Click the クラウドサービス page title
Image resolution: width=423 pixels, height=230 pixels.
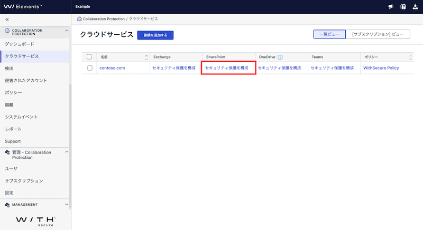point(107,35)
